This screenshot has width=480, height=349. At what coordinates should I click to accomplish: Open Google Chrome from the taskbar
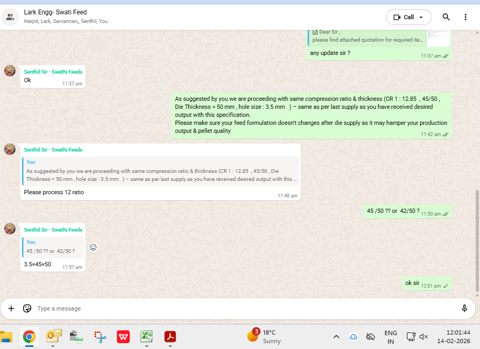pyautogui.click(x=29, y=337)
